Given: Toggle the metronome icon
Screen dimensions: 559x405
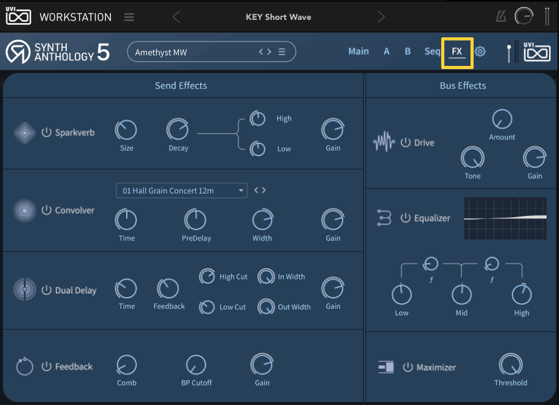Looking at the screenshot, I should tap(501, 16).
